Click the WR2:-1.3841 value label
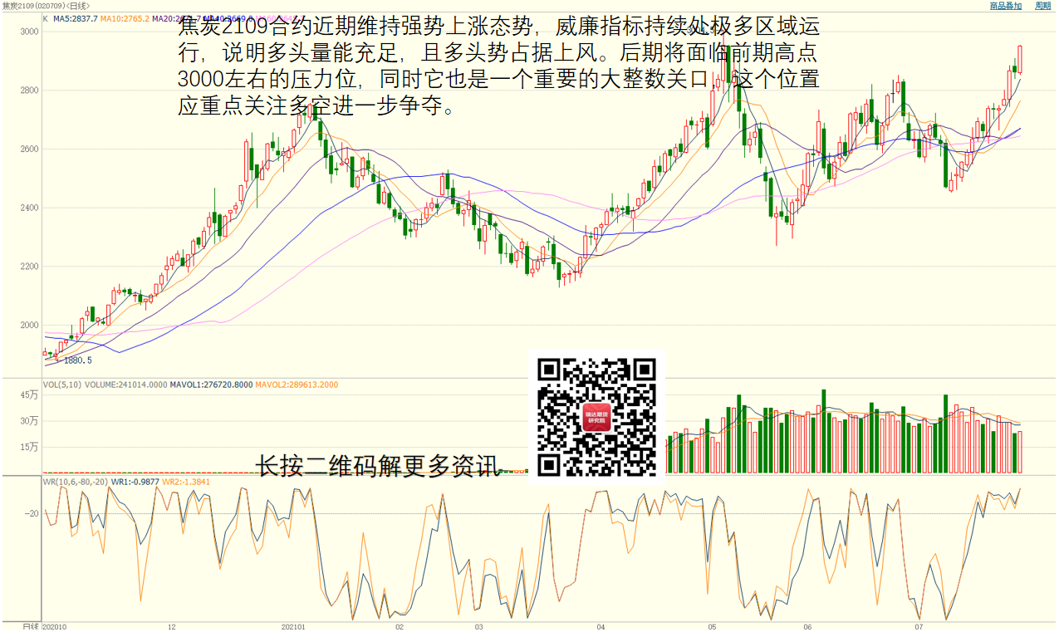Viewport: 1064px width, 632px height. (186, 482)
